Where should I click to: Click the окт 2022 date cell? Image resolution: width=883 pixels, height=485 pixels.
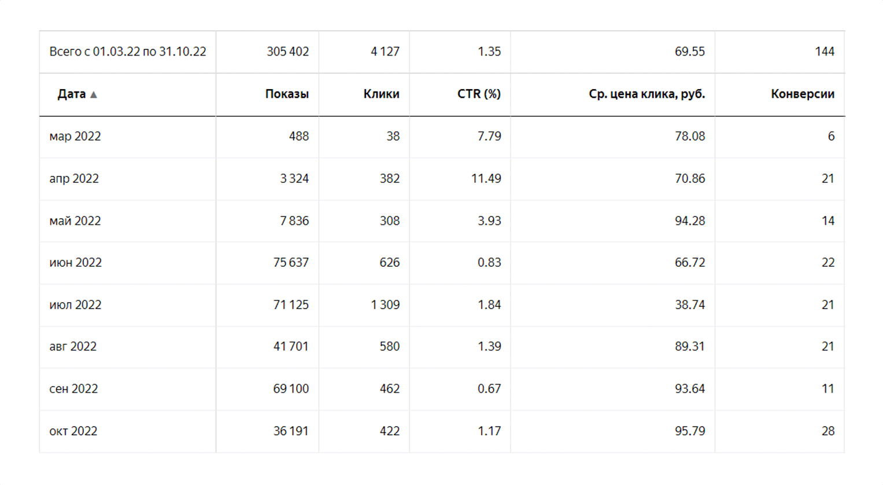point(73,431)
